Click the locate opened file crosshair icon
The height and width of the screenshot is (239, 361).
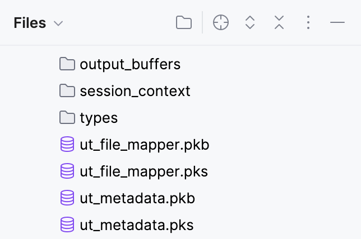coord(221,23)
